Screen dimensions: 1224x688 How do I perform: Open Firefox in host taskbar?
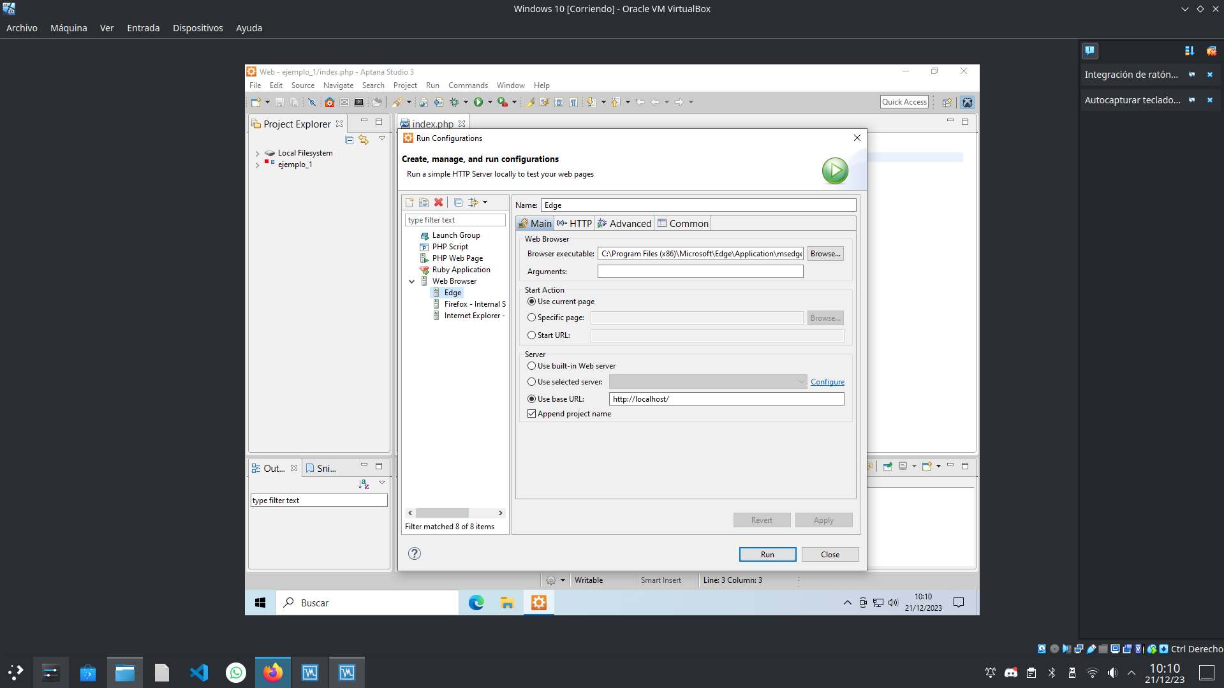point(273,673)
